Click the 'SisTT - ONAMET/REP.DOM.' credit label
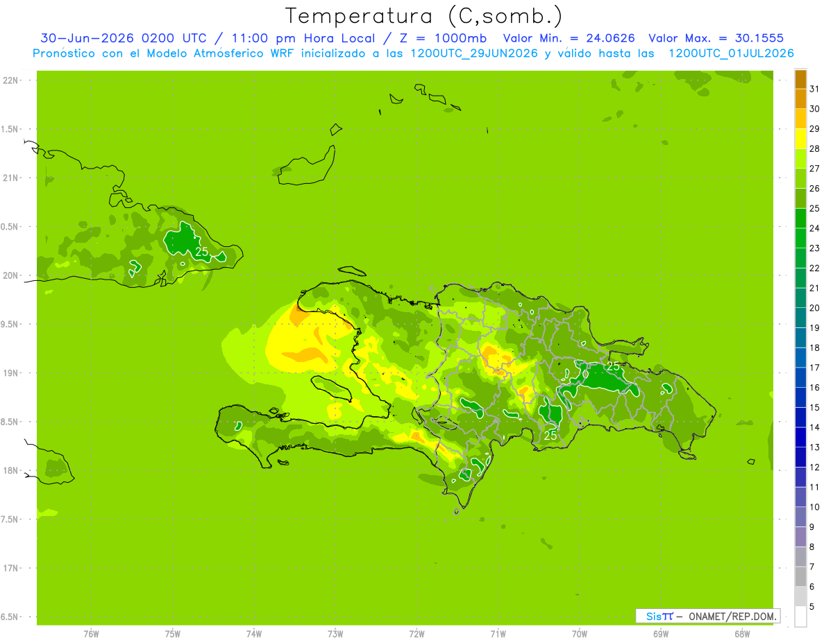Screen dimensions: 833x643 coord(707,616)
